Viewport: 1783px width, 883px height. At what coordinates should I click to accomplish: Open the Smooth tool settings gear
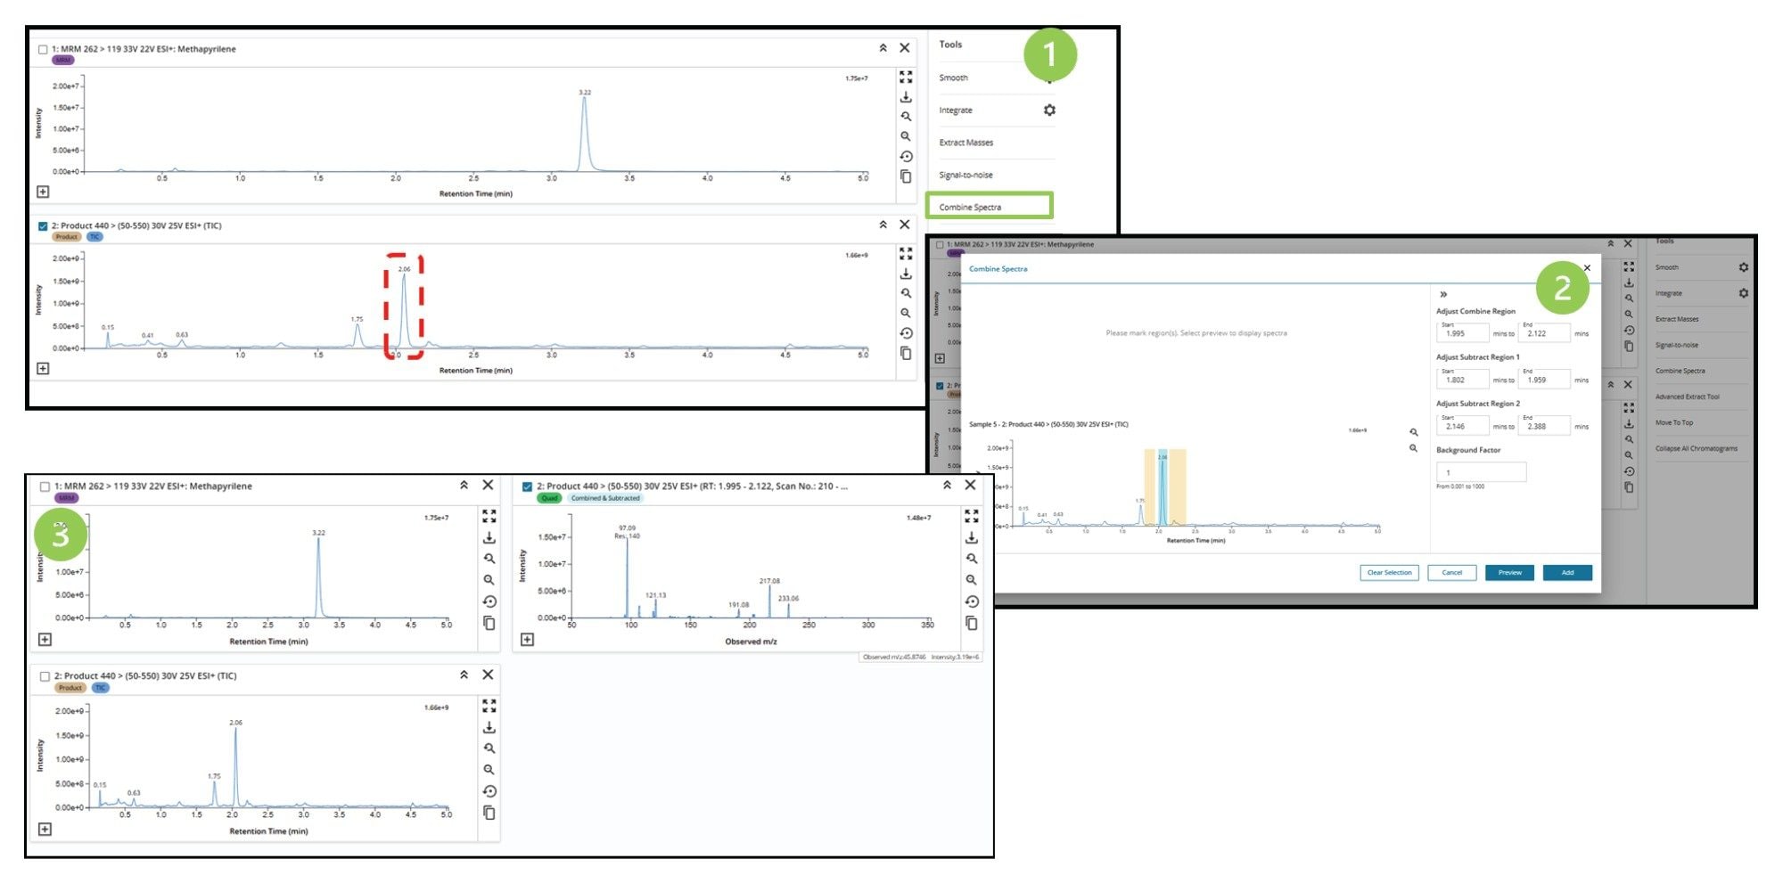click(1744, 267)
